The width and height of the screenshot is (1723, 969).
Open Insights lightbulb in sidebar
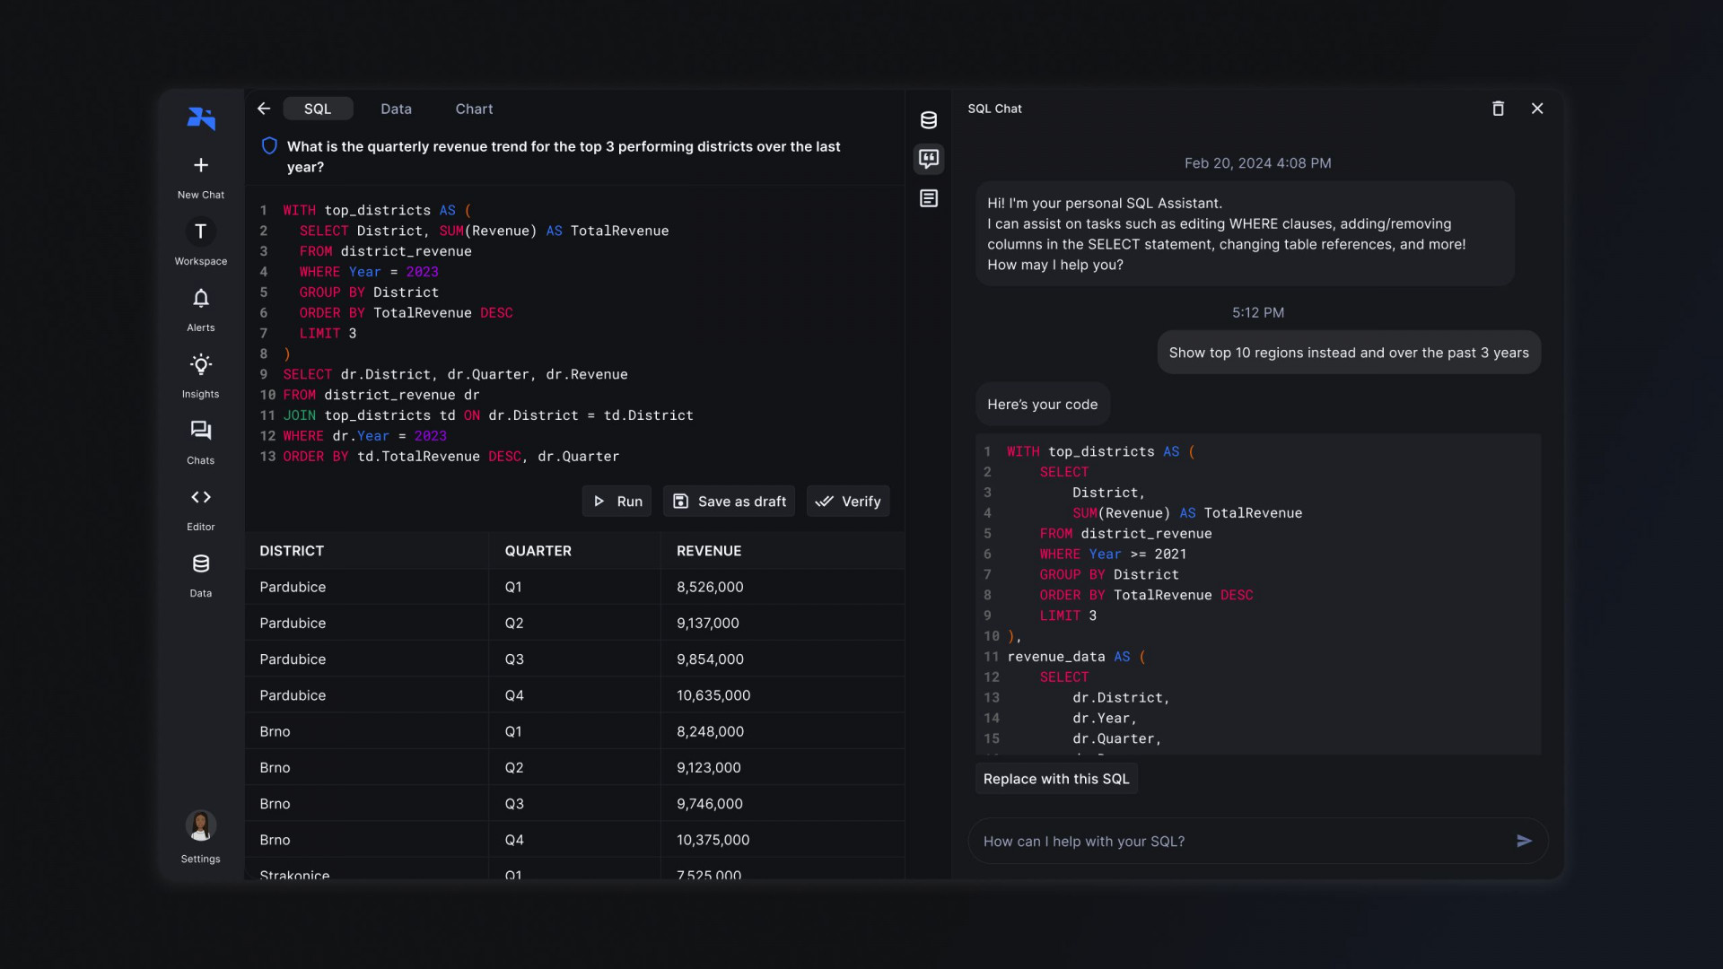(201, 364)
